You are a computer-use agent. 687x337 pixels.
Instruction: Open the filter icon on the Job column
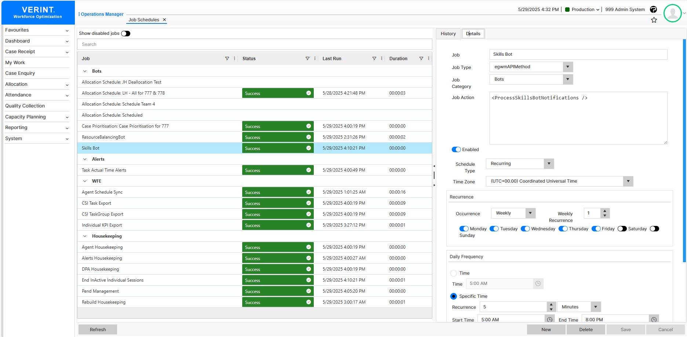pyautogui.click(x=227, y=58)
